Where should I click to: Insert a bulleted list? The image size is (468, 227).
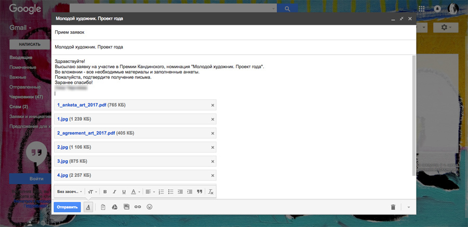tap(171, 192)
